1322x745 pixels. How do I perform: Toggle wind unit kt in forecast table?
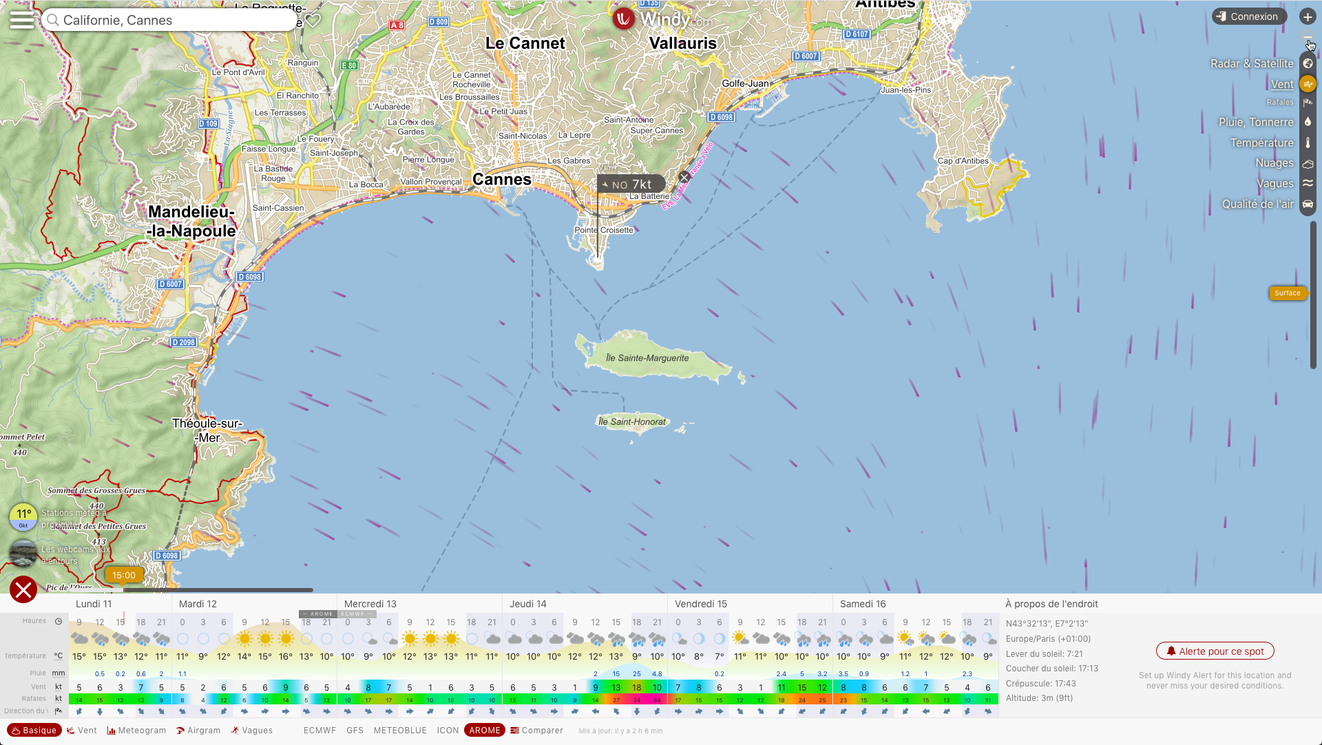[x=59, y=686]
